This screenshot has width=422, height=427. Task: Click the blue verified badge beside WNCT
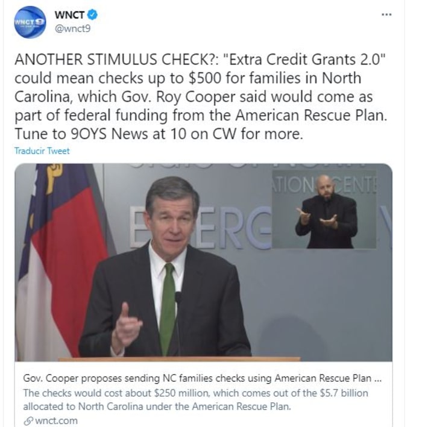pyautogui.click(x=92, y=14)
